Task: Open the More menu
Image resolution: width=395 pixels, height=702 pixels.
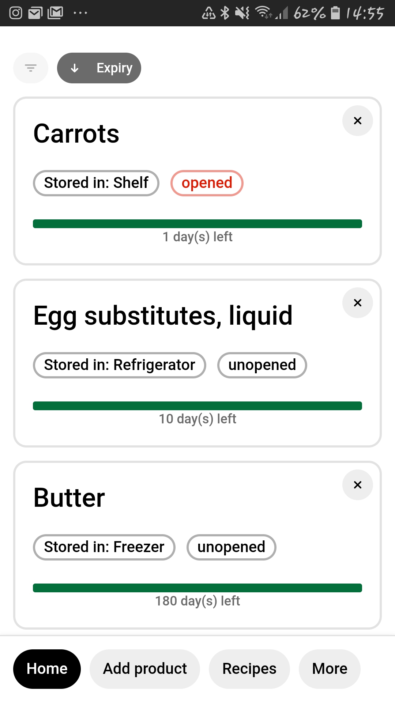Action: [330, 669]
